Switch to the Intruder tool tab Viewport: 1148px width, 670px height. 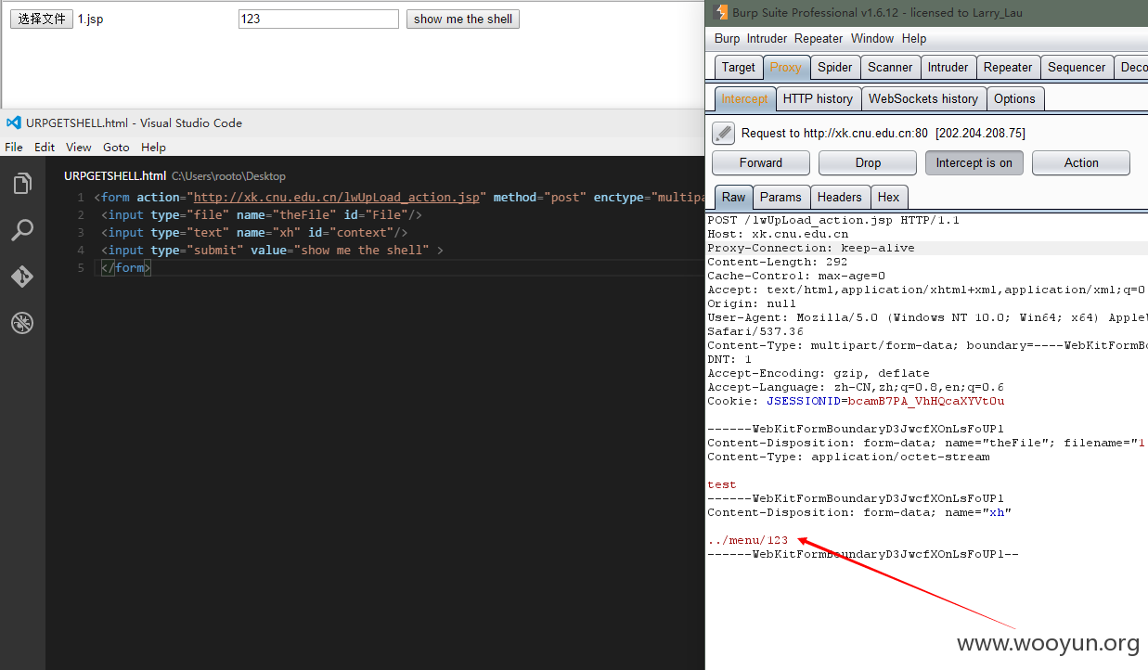[948, 67]
